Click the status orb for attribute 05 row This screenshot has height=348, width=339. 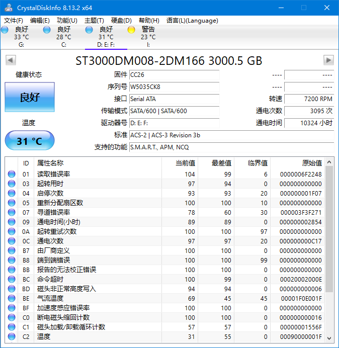pyautogui.click(x=12, y=203)
